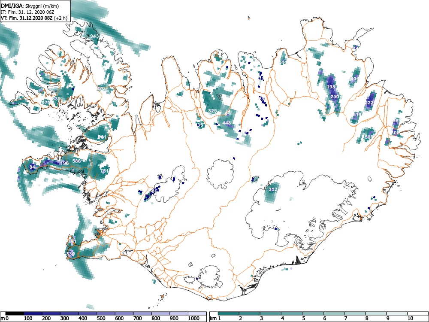Click the black 0–100 m legend swatch
The image size is (429, 322).
coord(15,313)
